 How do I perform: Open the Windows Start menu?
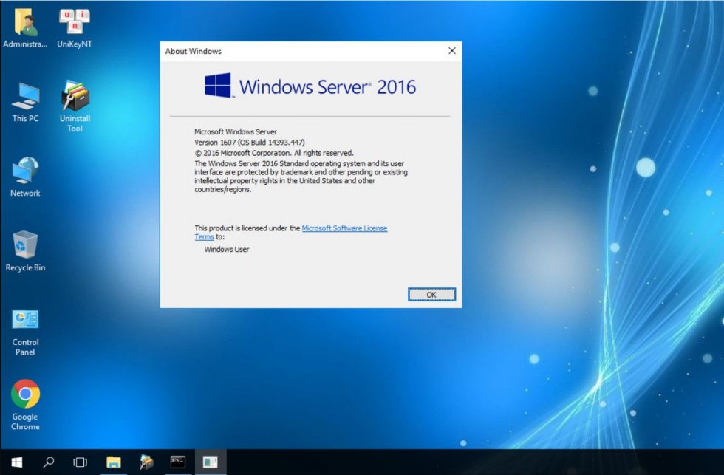pos(16,462)
